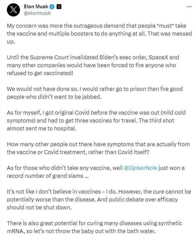193x235 pixels.
Task: Open the three-dot more options menu
Action: (x=189, y=7)
